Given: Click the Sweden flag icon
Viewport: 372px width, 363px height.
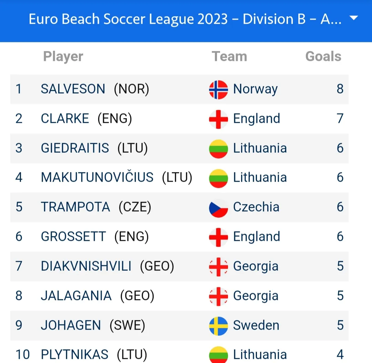Looking at the screenshot, I should point(218,326).
